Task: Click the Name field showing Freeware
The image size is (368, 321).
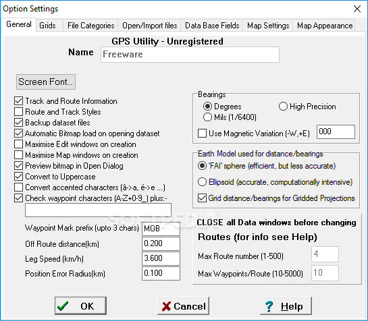Action: [x=190, y=55]
